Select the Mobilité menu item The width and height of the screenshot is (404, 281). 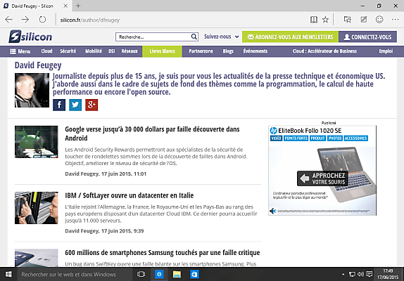[94, 51]
